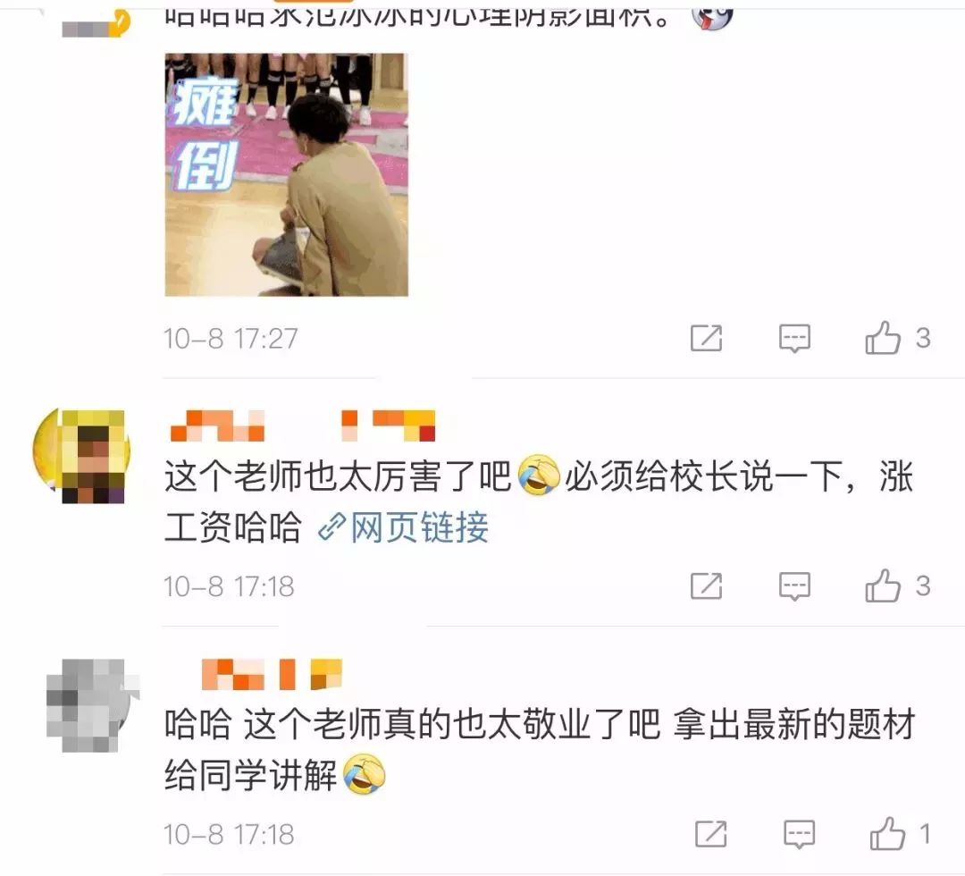Tap the top commenter's verified avatar badge
Image resolution: width=965 pixels, height=876 pixels.
122,23
